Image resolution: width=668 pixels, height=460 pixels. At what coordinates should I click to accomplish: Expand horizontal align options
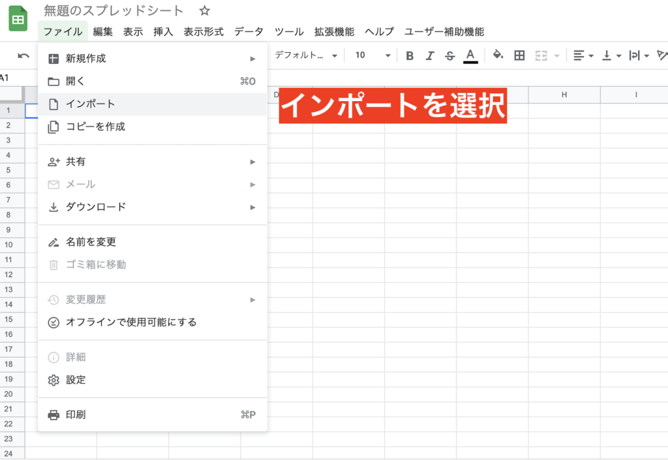pyautogui.click(x=583, y=55)
